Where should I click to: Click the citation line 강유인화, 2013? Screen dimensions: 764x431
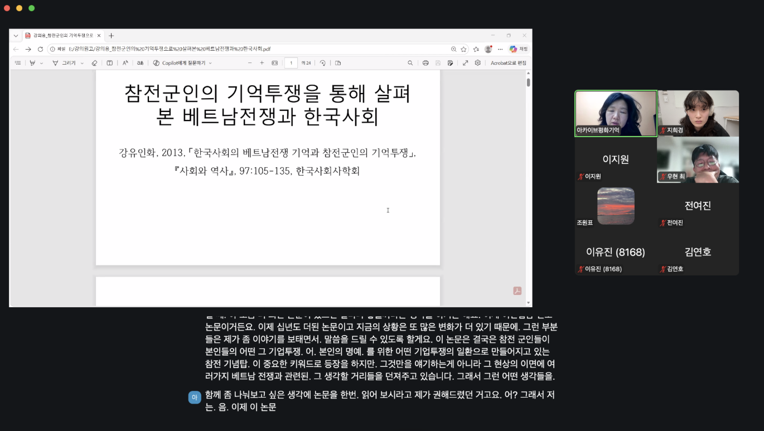tap(268, 153)
